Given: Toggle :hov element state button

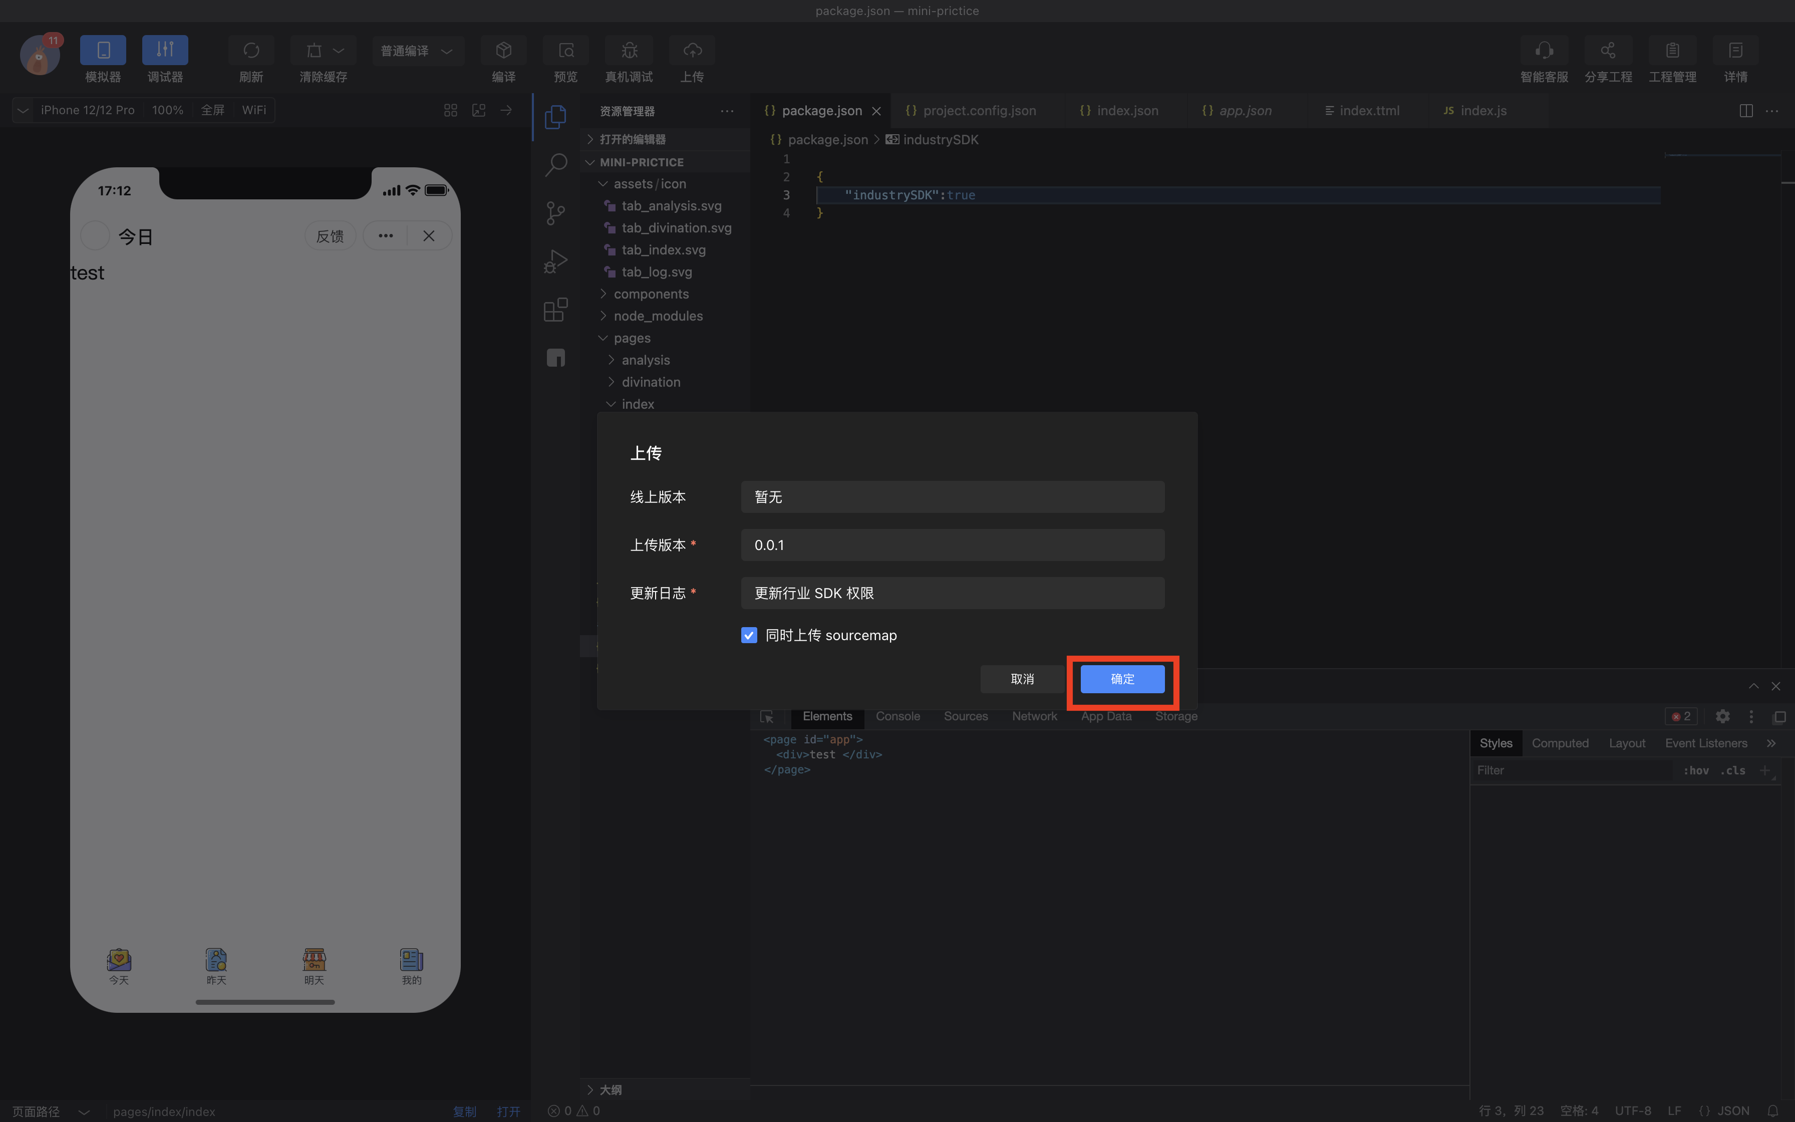Looking at the screenshot, I should pyautogui.click(x=1696, y=770).
